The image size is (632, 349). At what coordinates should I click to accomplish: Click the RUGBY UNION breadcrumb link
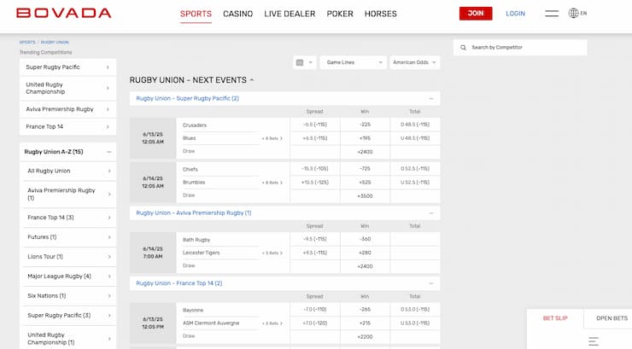[55, 43]
